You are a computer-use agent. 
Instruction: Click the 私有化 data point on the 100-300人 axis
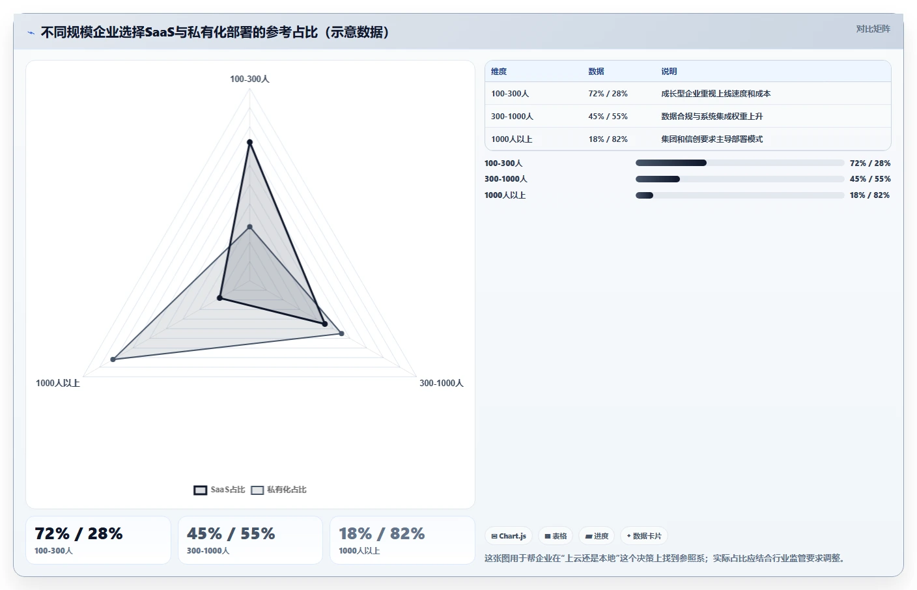click(x=249, y=227)
